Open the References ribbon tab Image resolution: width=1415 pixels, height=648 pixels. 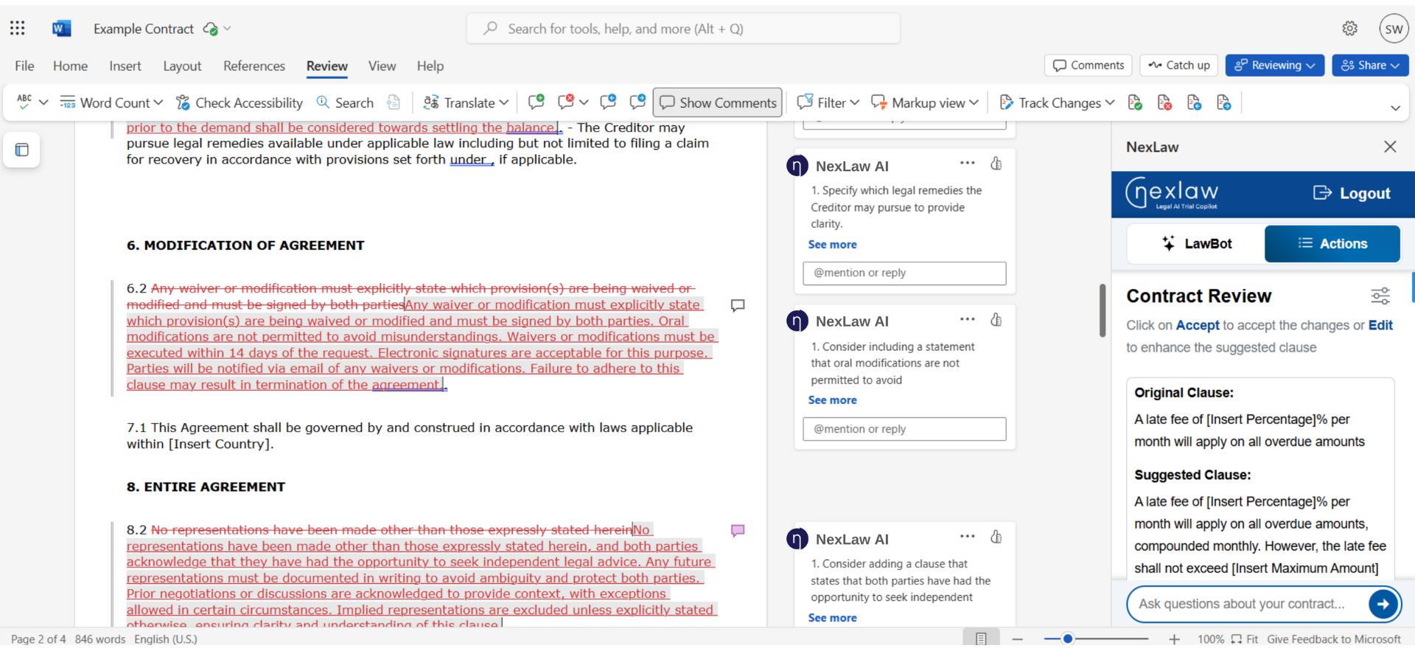coord(254,66)
